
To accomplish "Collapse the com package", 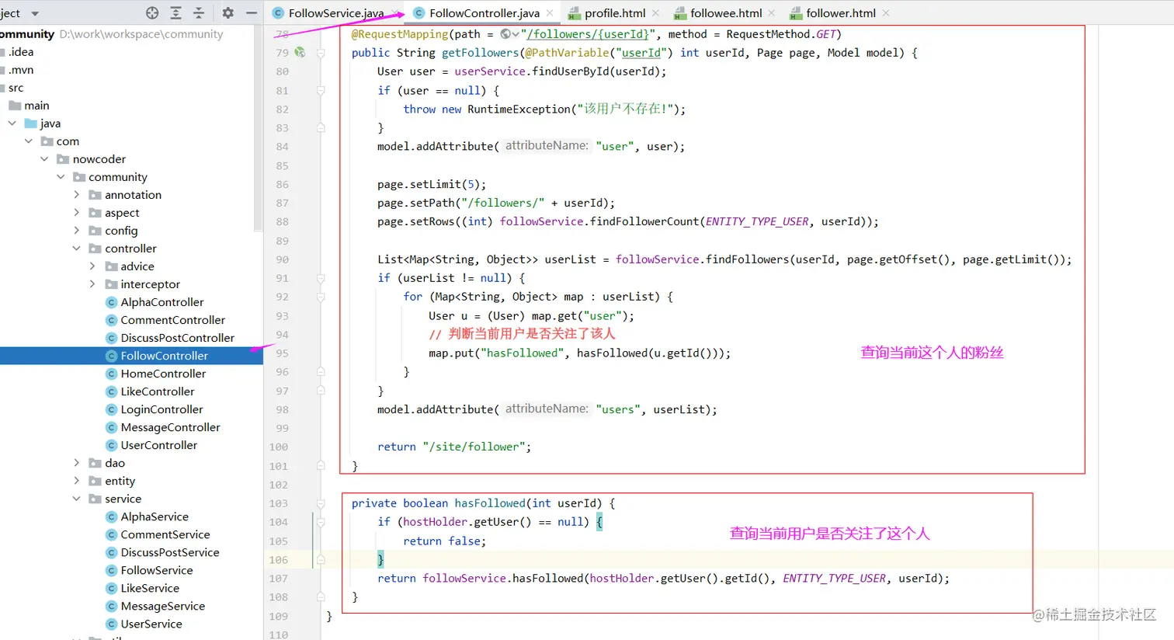I will pyautogui.click(x=29, y=141).
